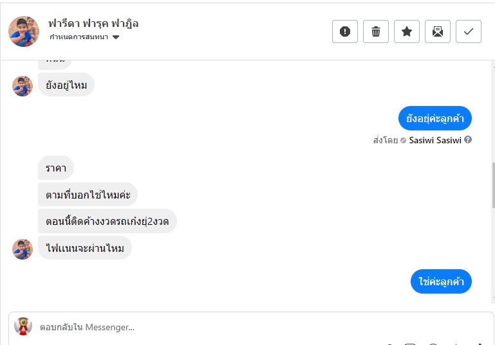Viewport: 495px width, 345px height.
Task: Click the "Sasiwi Sasiwi" sender name
Action: point(435,139)
